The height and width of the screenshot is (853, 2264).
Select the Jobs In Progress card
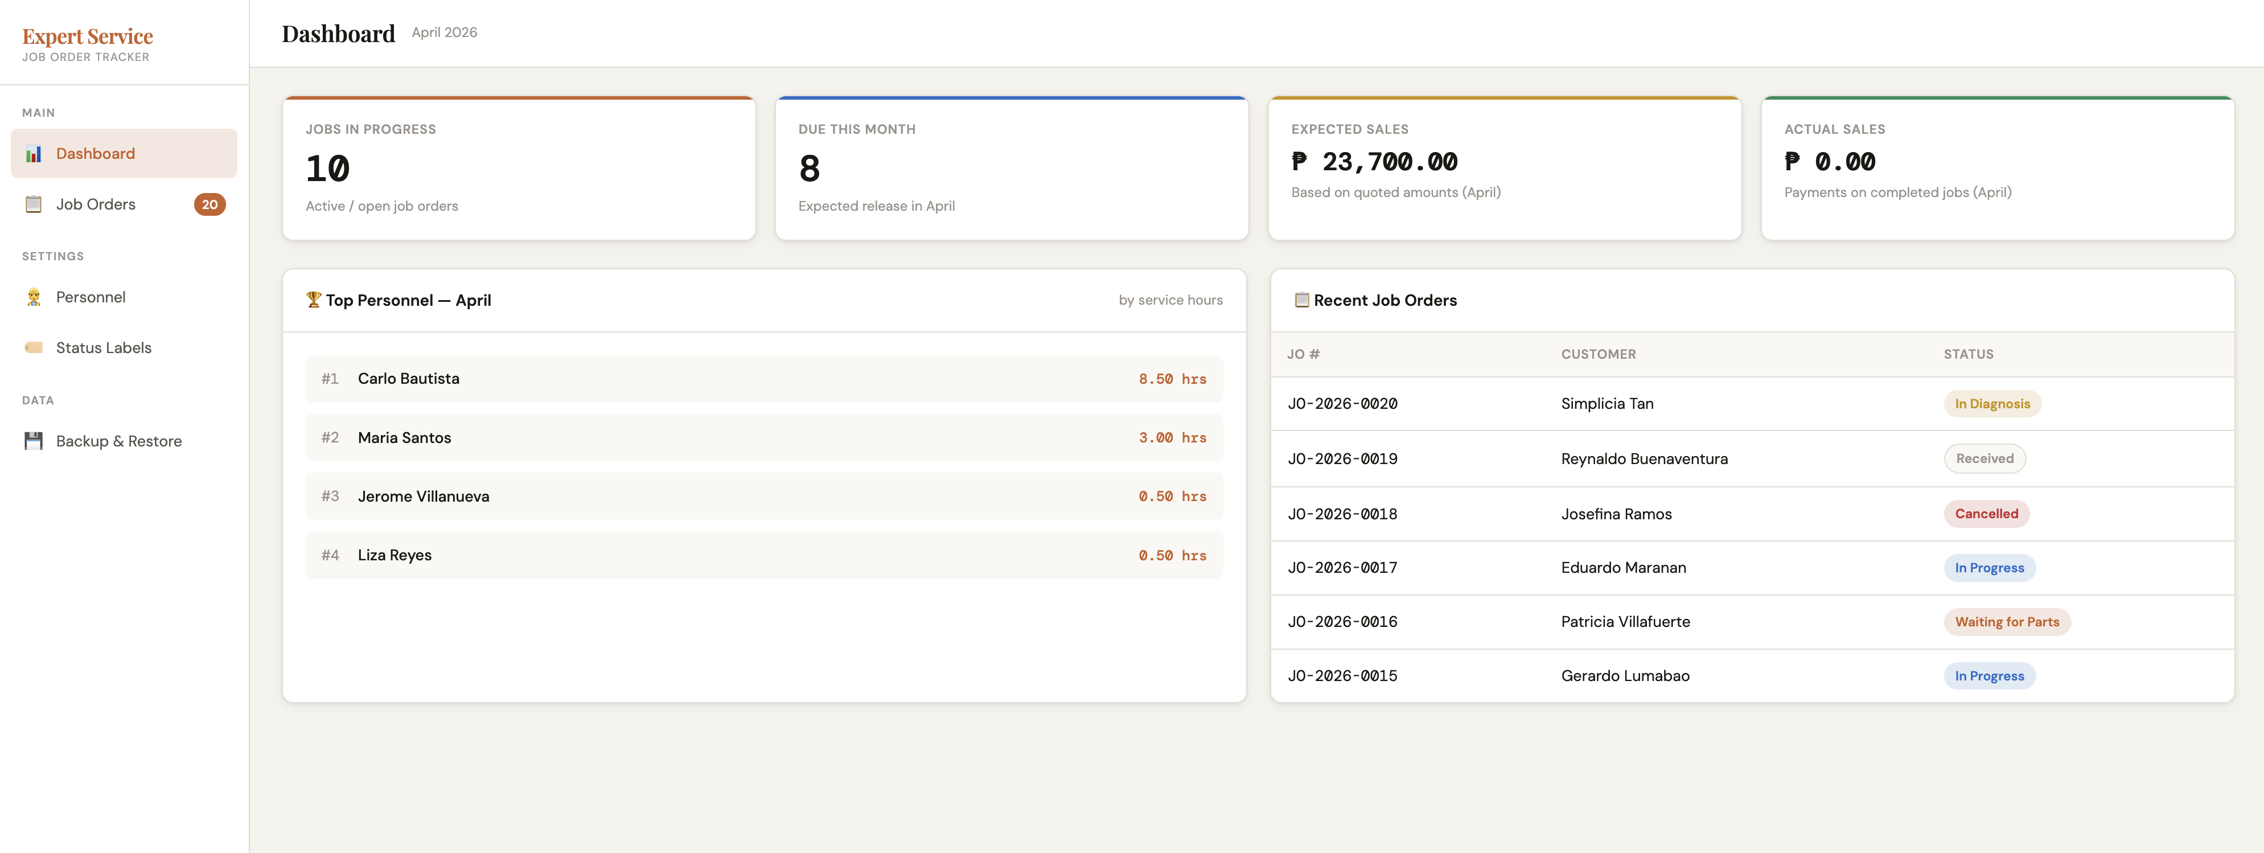pyautogui.click(x=519, y=168)
